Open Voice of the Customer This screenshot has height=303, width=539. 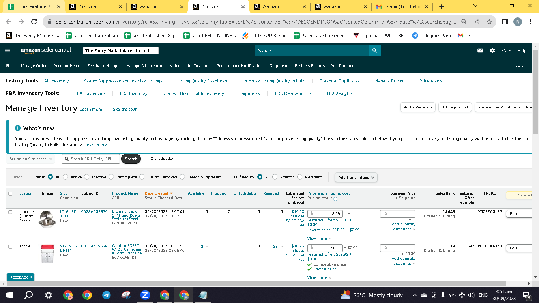coord(190,66)
